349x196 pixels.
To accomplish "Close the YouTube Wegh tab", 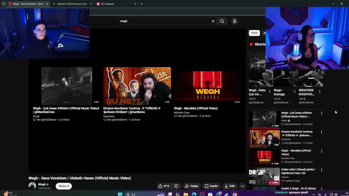I will coord(47,4).
